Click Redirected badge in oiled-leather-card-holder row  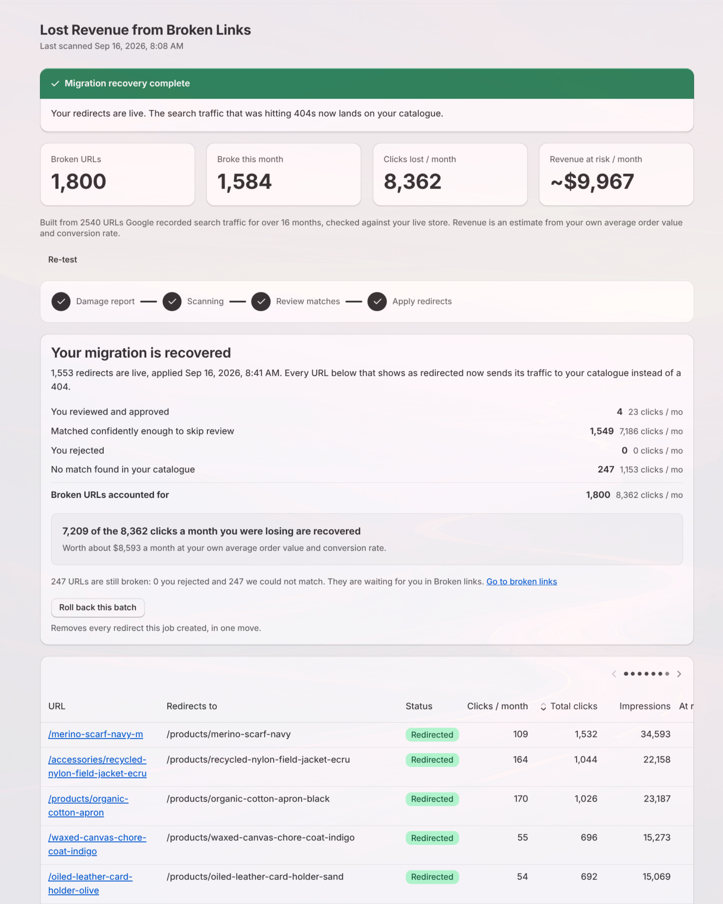pyautogui.click(x=432, y=877)
